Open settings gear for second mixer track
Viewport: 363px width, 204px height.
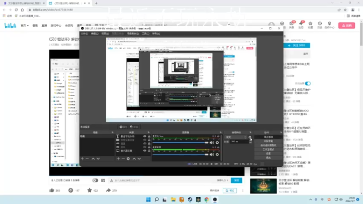click(x=217, y=155)
